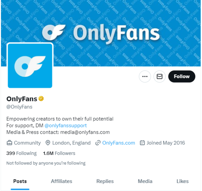Image resolution: width=202 pixels, height=191 pixels.
Task: View the 1.6M Followers list
Action: click(59, 153)
